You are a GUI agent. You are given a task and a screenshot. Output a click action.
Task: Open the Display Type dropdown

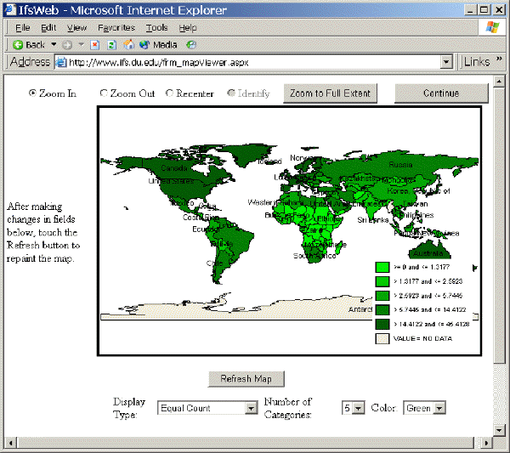pos(251,408)
